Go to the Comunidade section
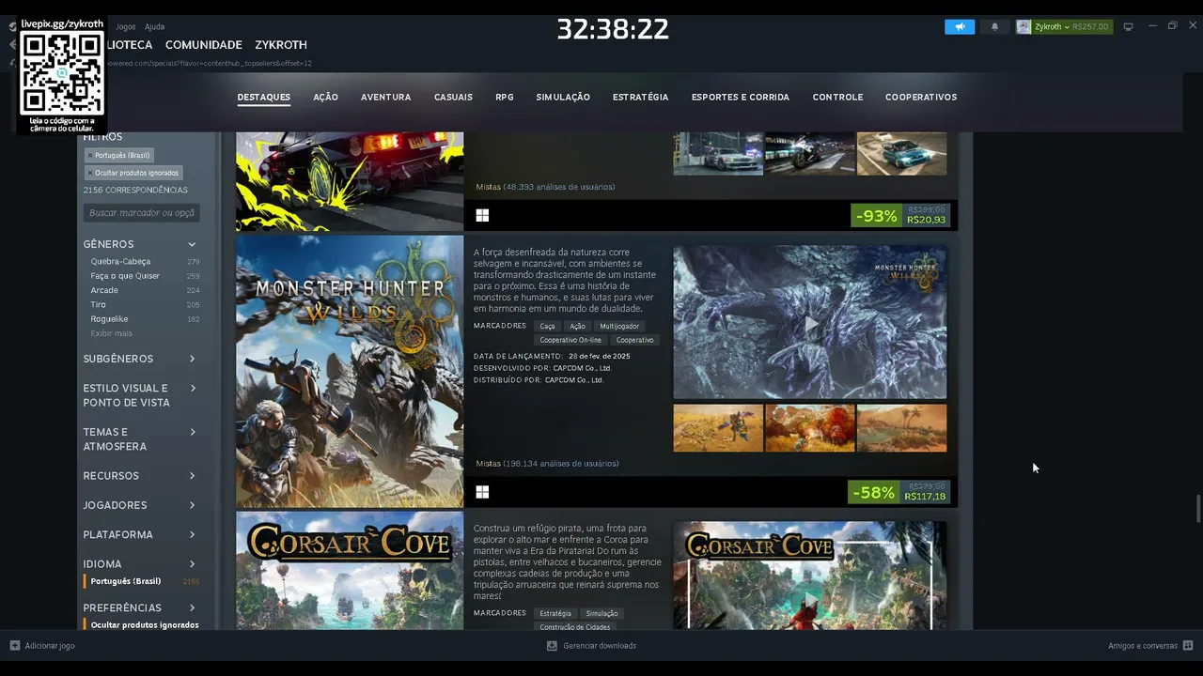The image size is (1203, 676). pos(204,44)
